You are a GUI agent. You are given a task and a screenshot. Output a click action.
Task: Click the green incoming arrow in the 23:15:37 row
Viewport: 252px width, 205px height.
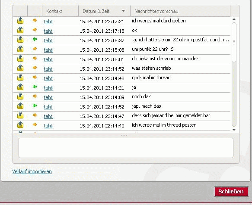[x=35, y=39]
